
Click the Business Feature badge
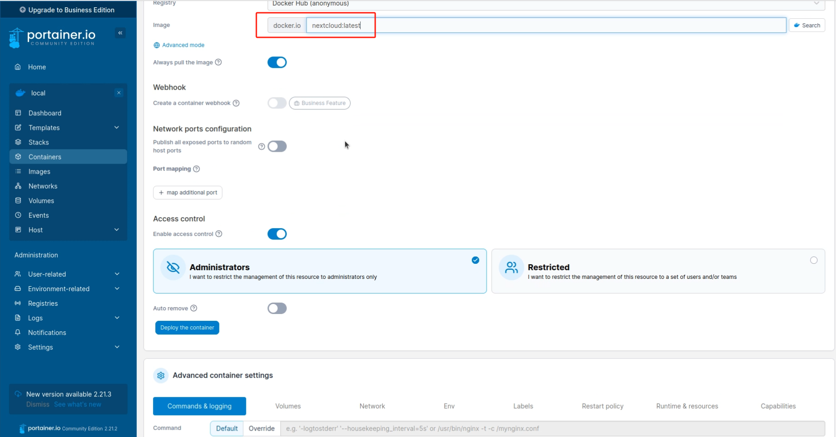[320, 103]
